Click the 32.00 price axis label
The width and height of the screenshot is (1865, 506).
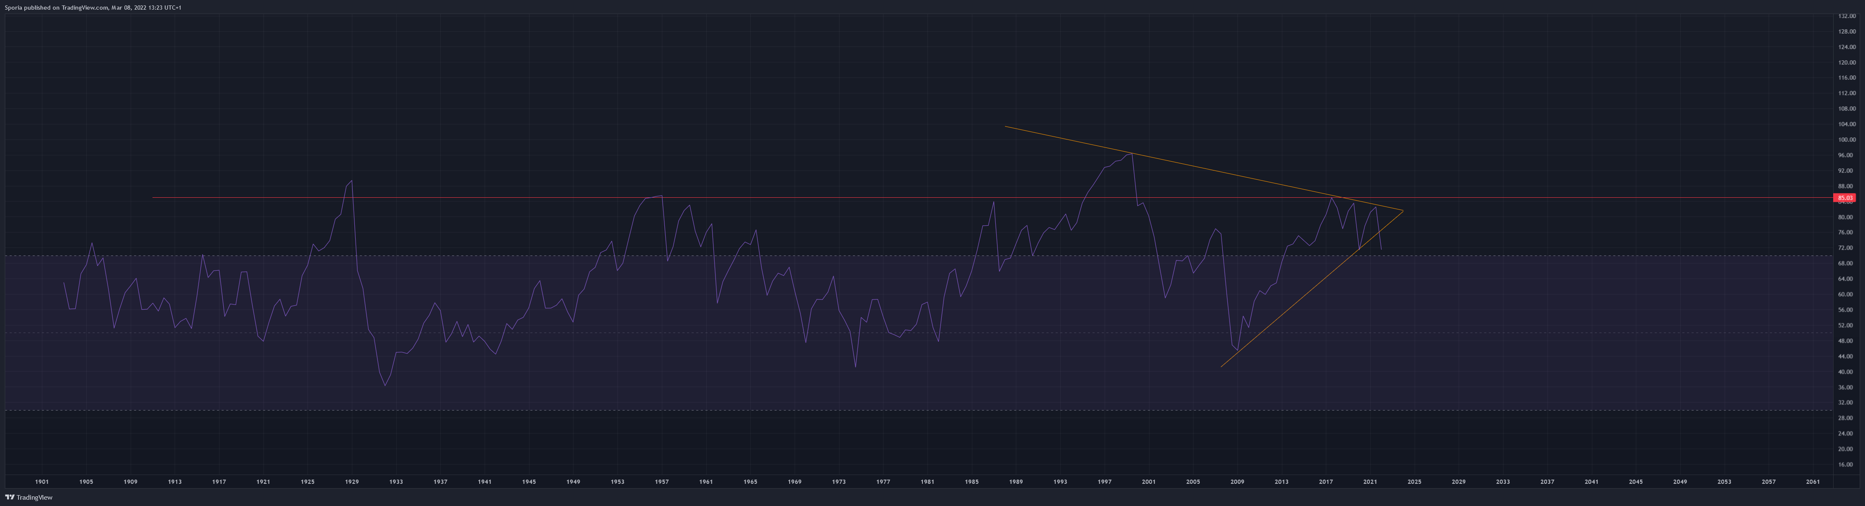[x=1845, y=403]
